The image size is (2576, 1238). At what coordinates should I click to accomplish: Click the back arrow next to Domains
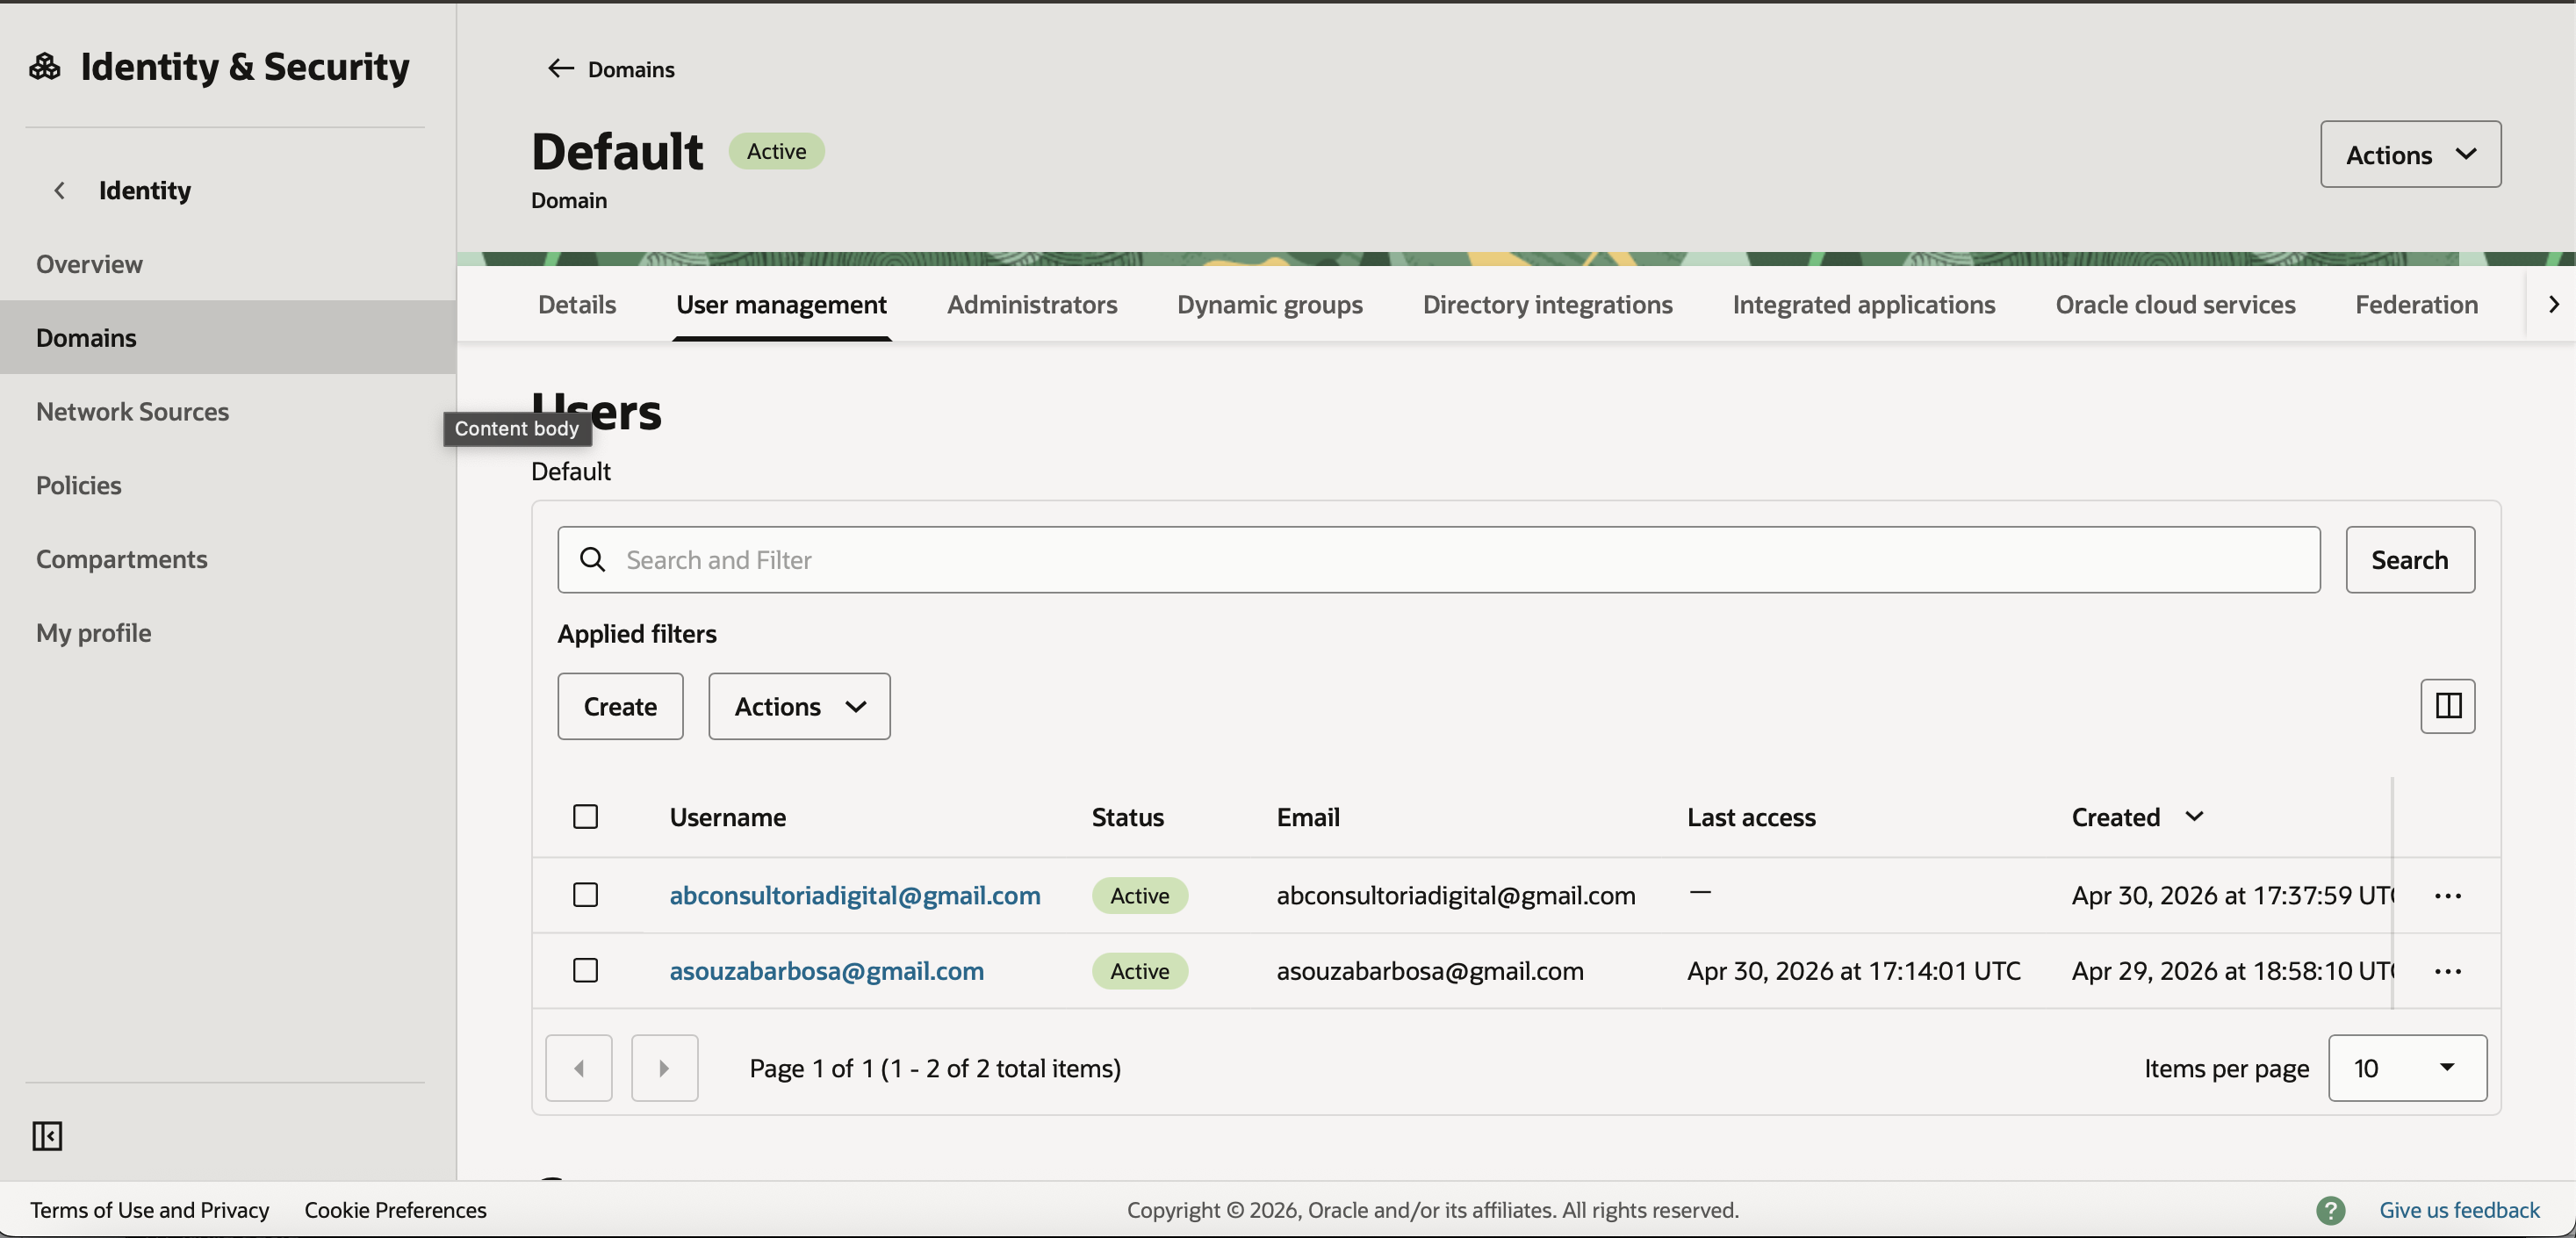[x=560, y=68]
